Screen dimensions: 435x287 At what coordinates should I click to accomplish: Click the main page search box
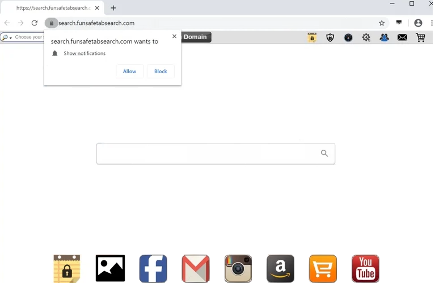(x=216, y=154)
